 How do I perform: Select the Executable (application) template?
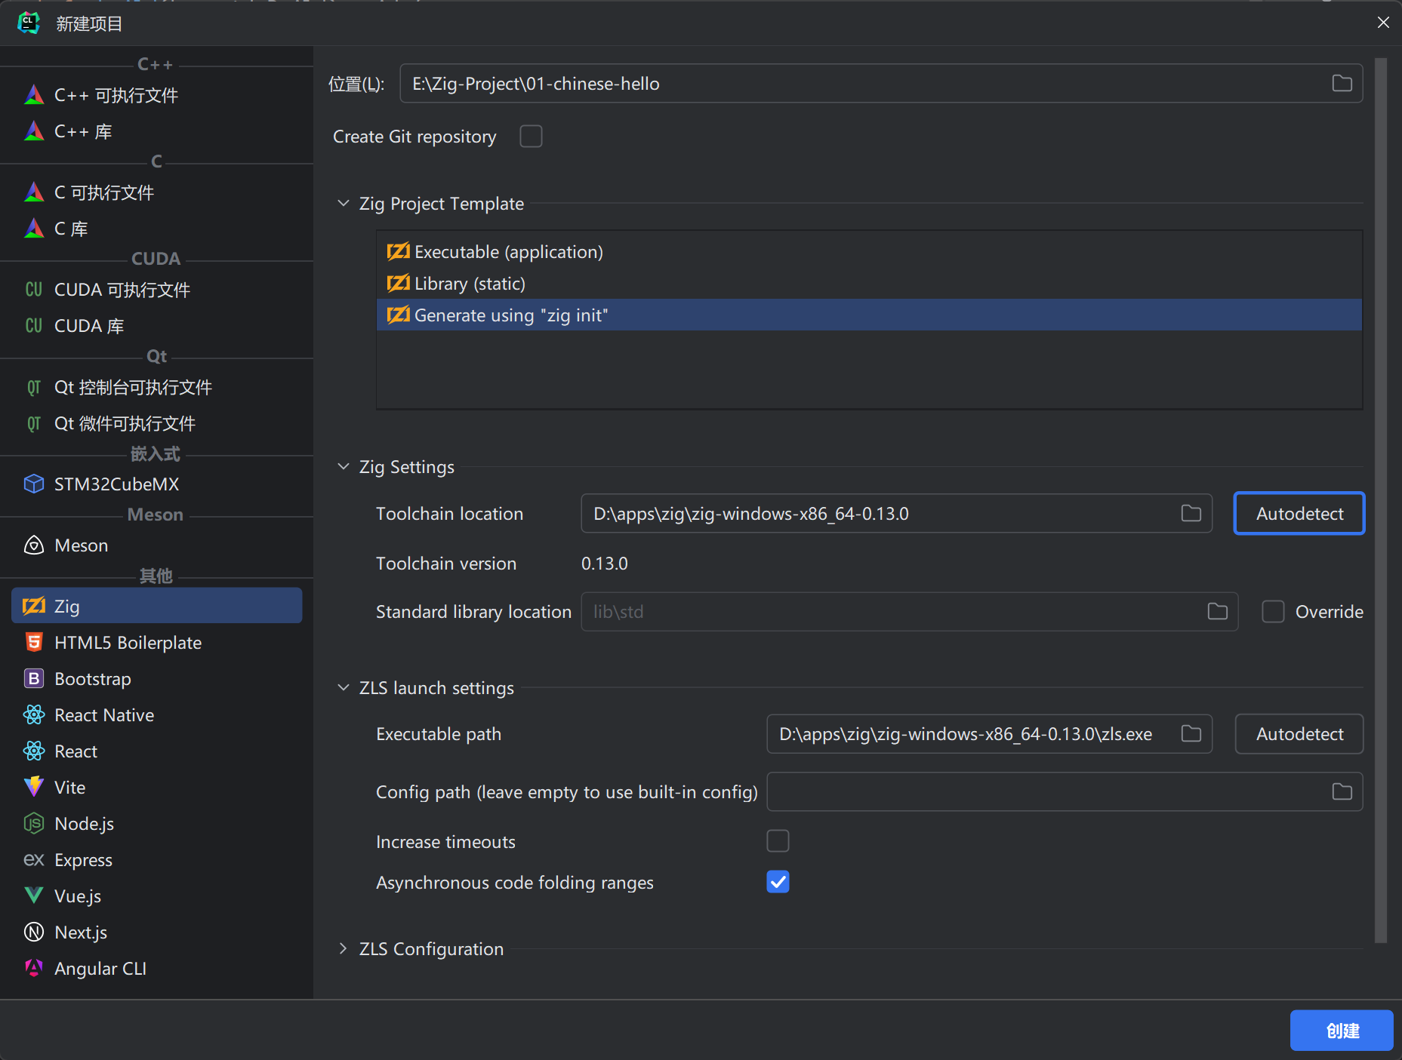click(508, 252)
